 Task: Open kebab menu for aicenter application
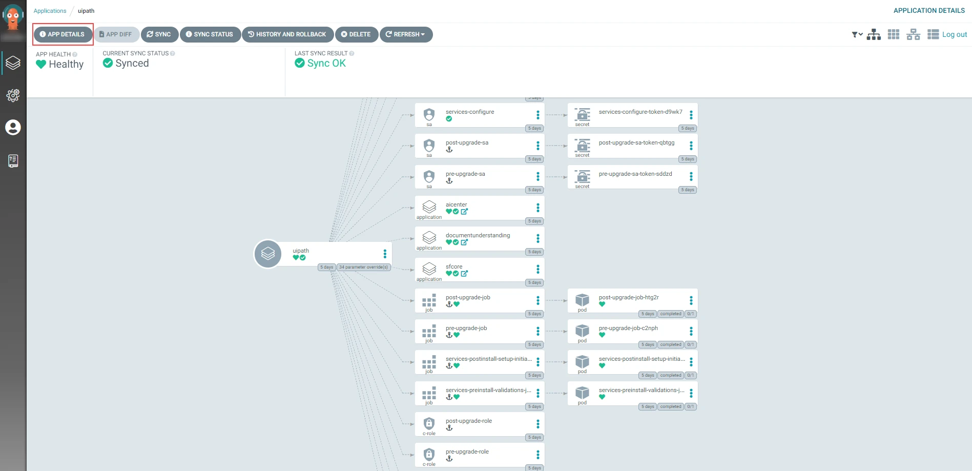537,208
